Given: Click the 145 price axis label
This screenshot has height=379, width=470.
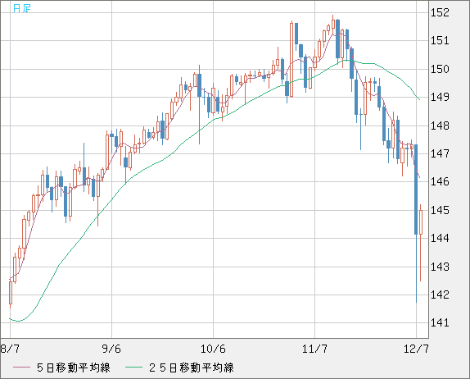Looking at the screenshot, I should (x=440, y=210).
